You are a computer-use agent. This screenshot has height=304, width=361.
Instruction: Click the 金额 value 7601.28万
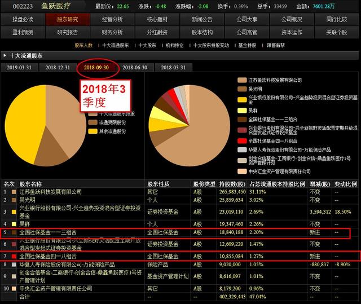[324, 6]
